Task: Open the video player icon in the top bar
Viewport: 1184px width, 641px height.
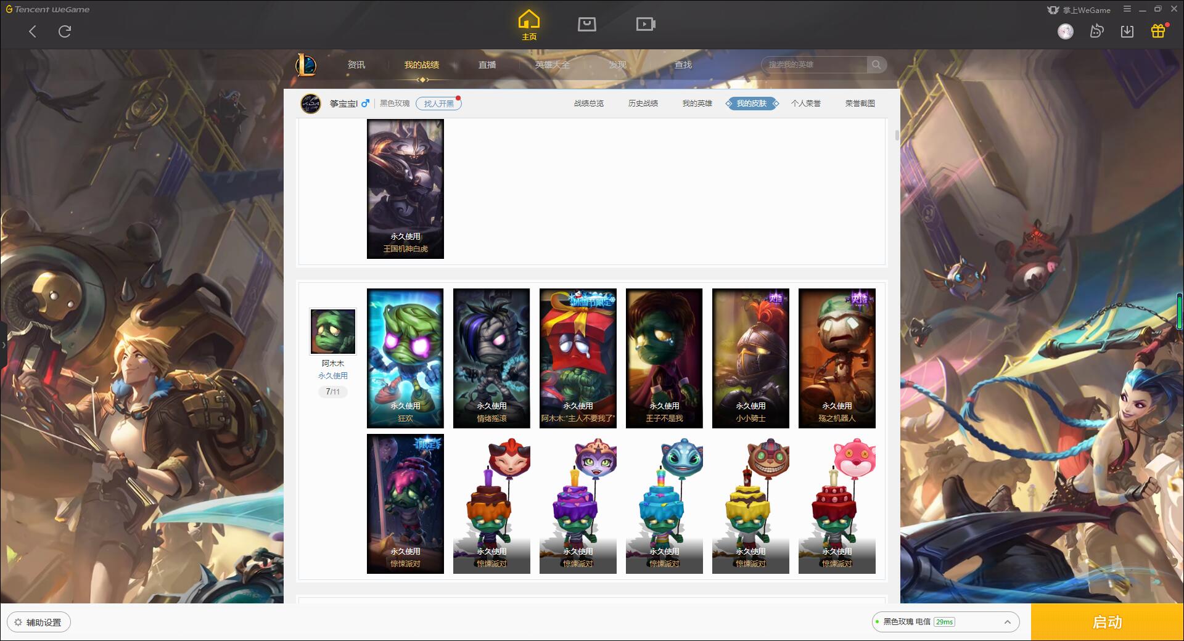Action: pos(646,25)
